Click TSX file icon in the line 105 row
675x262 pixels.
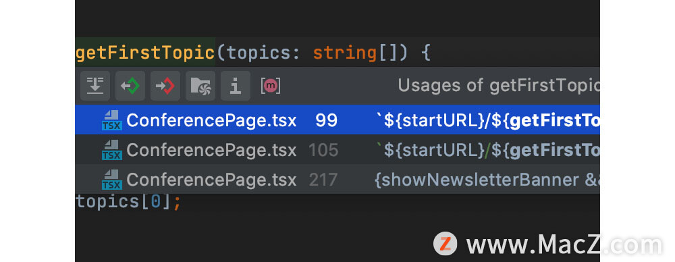[x=112, y=150]
